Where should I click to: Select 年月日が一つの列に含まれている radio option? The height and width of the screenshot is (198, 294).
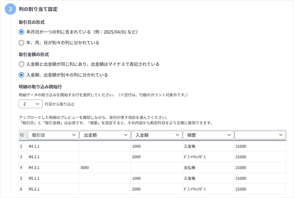[21, 32]
